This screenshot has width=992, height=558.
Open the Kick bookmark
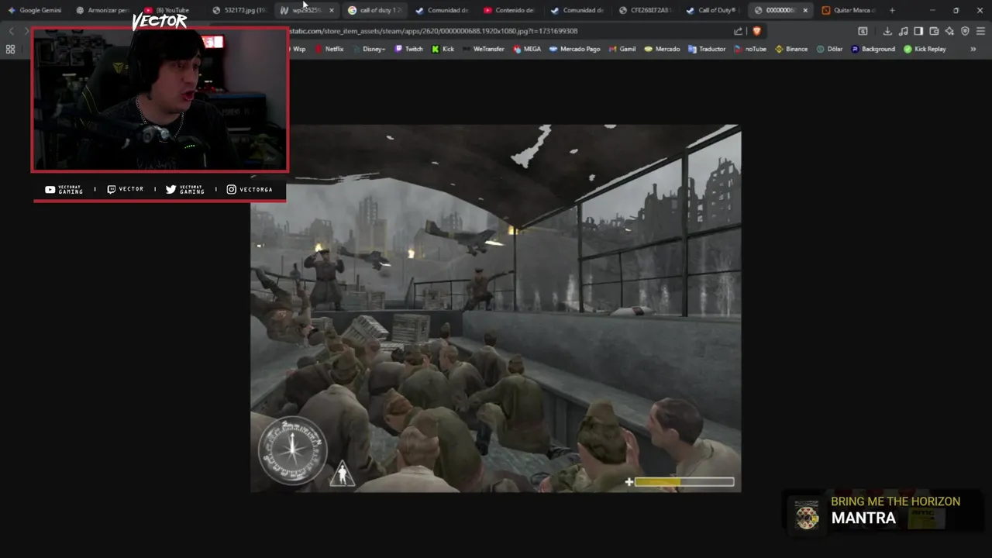pos(443,49)
